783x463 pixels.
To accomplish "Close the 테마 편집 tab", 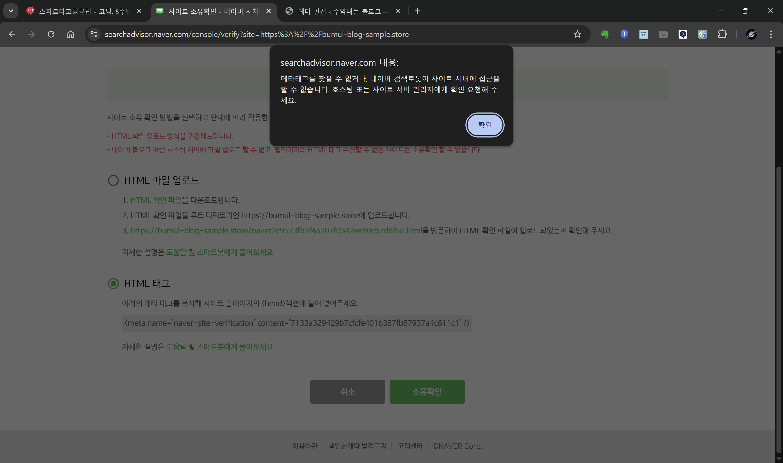I will tap(398, 11).
